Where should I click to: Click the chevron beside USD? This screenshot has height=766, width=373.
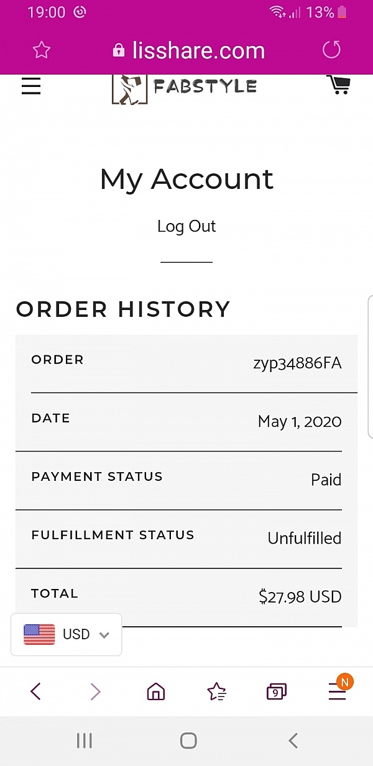(x=104, y=635)
